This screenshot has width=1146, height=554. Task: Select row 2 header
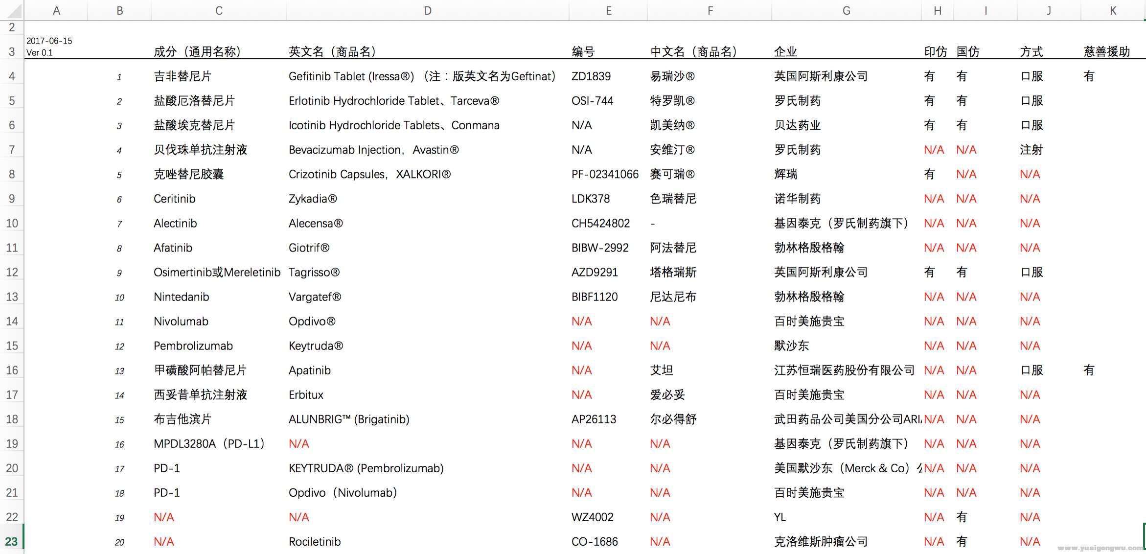12,27
